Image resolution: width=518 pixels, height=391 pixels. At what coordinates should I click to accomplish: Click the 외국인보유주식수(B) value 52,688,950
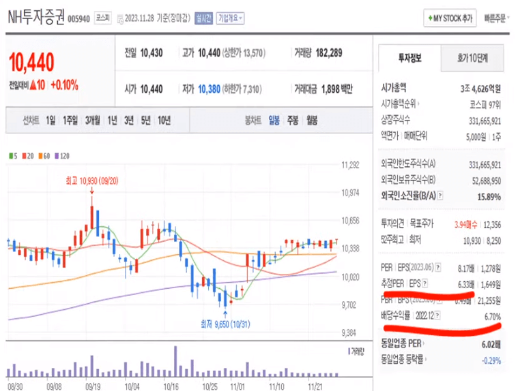[487, 181]
